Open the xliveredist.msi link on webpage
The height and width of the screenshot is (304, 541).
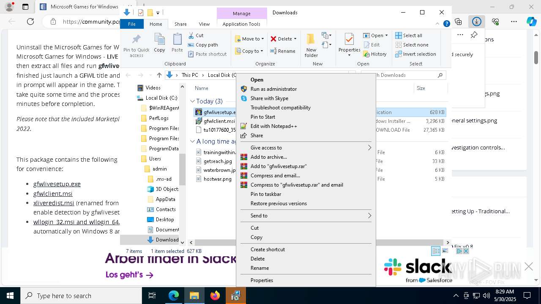[x=54, y=203]
